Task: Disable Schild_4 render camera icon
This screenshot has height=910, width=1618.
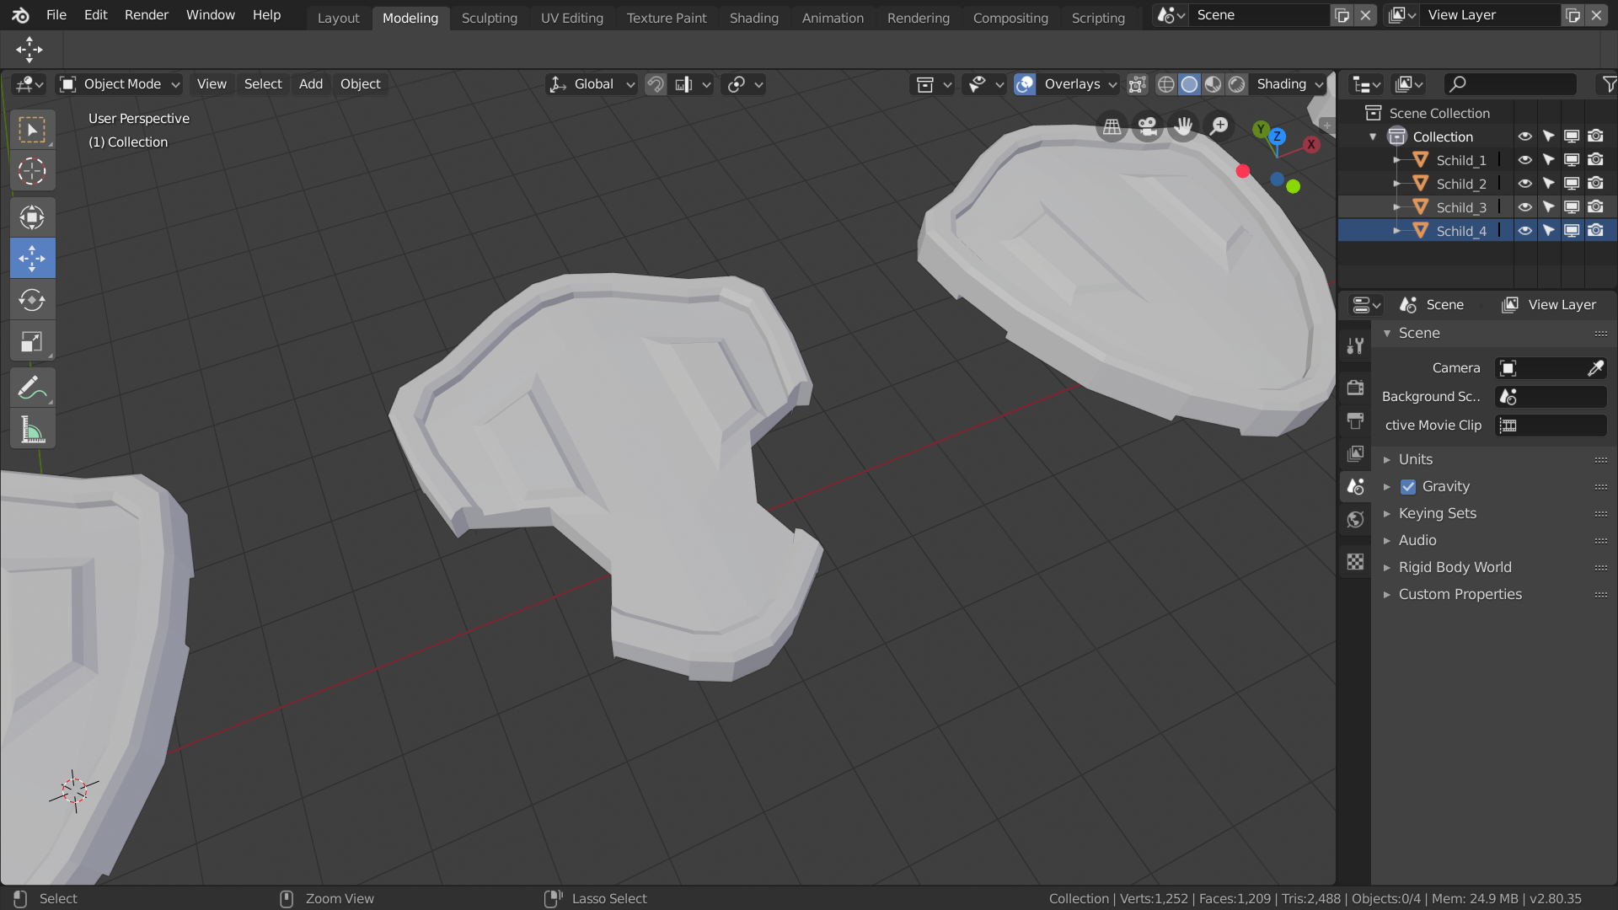Action: pyautogui.click(x=1595, y=231)
